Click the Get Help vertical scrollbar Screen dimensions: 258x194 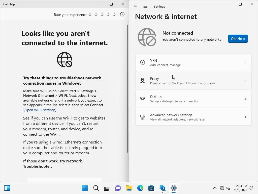tap(127, 89)
